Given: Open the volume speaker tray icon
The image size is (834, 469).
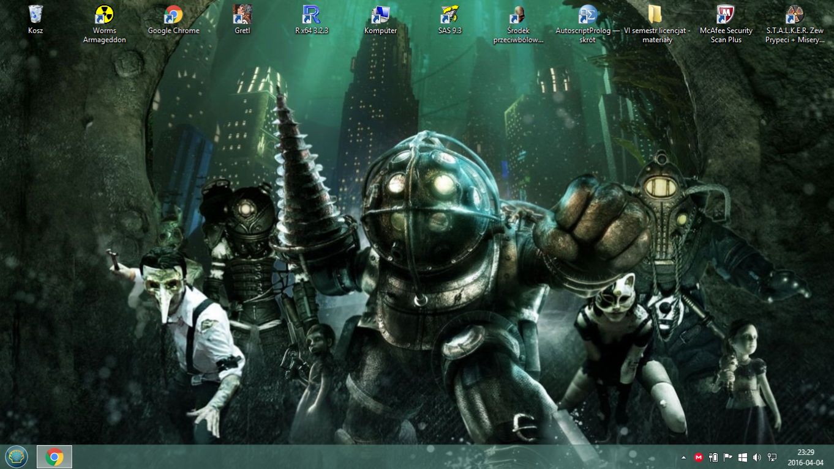Looking at the screenshot, I should [757, 457].
